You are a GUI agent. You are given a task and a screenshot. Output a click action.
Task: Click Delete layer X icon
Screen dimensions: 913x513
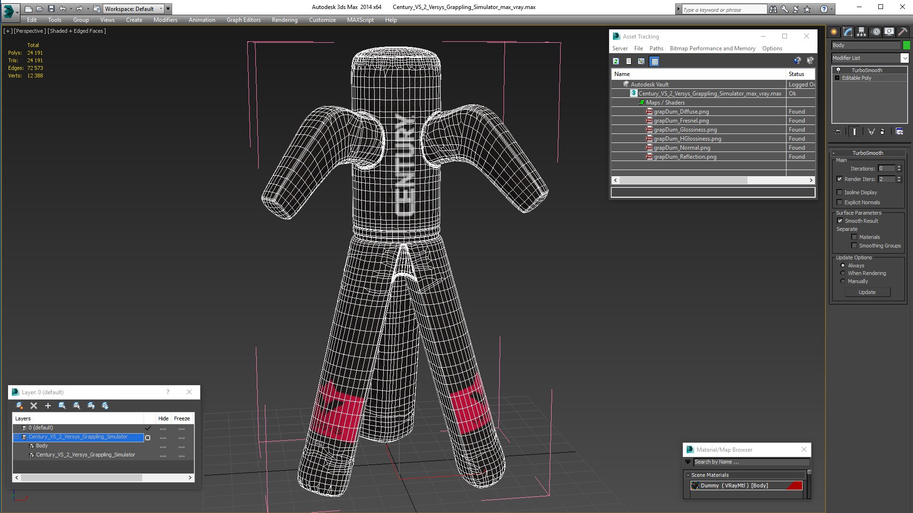pos(34,406)
